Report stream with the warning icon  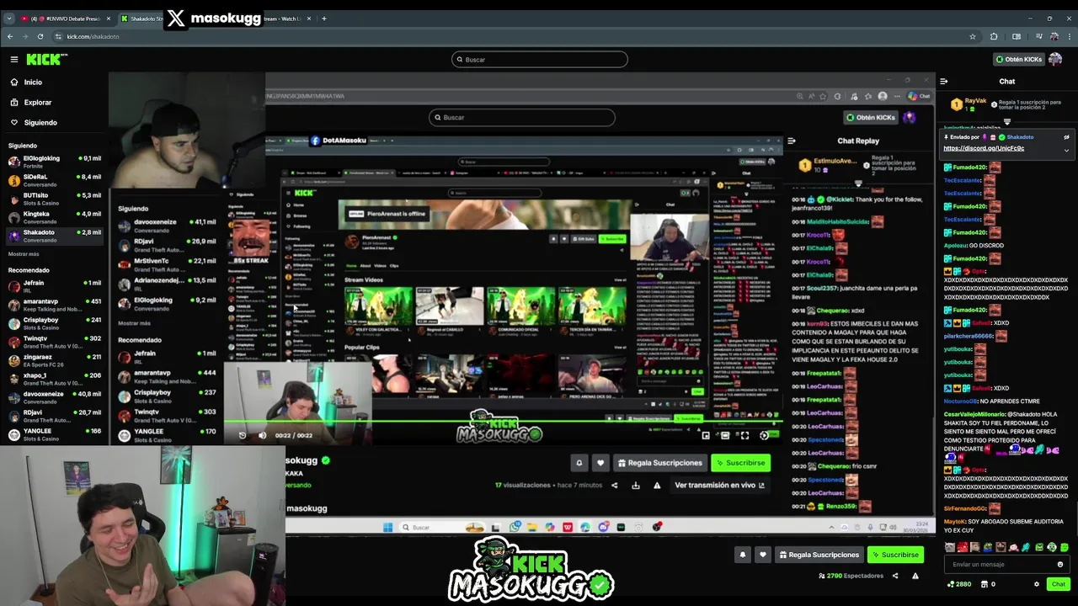pos(915,576)
